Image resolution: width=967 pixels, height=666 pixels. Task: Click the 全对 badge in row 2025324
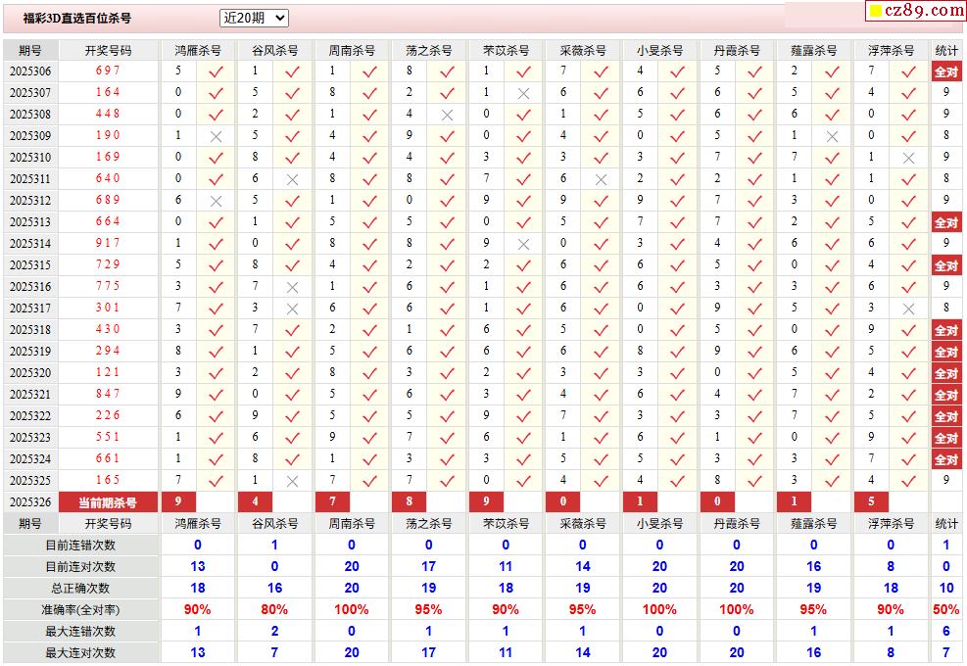pyautogui.click(x=945, y=459)
